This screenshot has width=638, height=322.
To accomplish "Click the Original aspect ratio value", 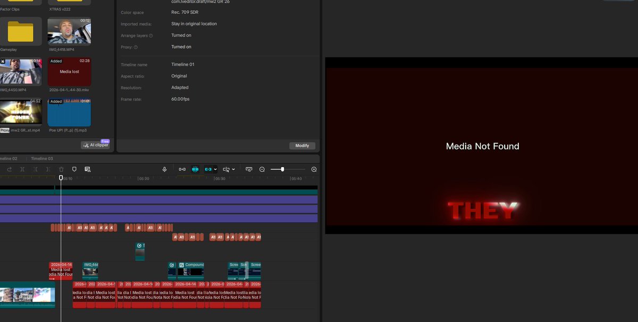I will (x=179, y=76).
